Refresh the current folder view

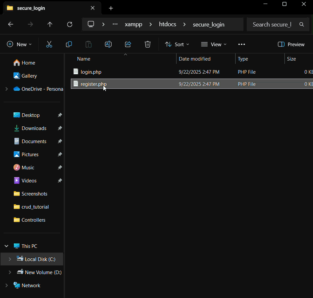[70, 25]
